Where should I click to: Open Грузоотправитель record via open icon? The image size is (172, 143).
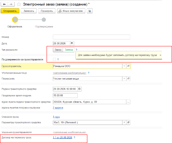click(x=128, y=66)
